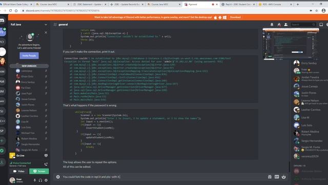Click the Apple icon in the banner

pos(215,17)
